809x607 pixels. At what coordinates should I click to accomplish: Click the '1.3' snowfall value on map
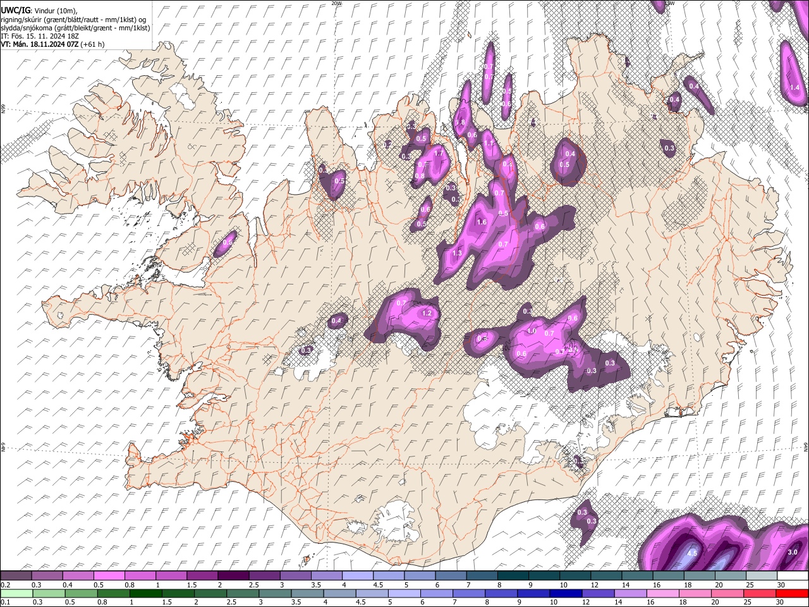(458, 253)
